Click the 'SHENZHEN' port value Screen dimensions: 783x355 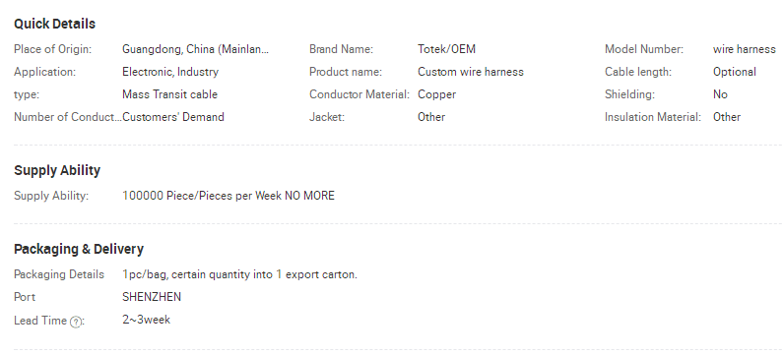click(152, 297)
